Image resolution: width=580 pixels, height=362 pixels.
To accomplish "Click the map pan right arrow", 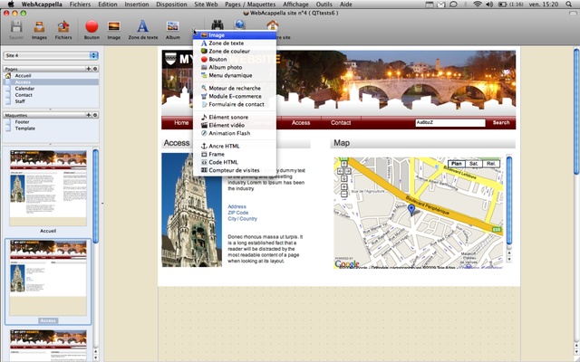I will click(x=348, y=171).
